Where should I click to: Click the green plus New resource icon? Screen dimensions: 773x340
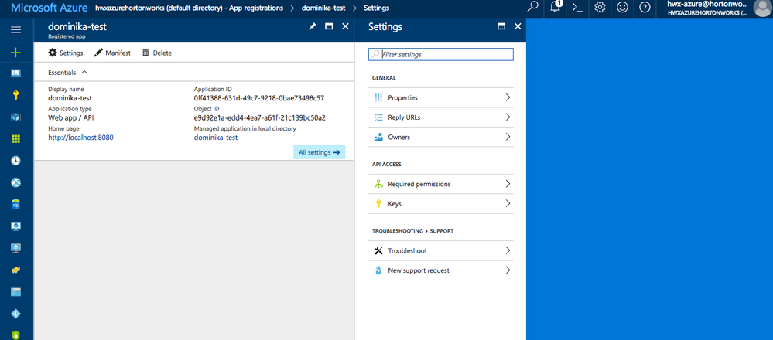15,53
